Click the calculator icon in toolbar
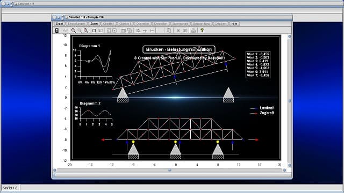 point(57,31)
